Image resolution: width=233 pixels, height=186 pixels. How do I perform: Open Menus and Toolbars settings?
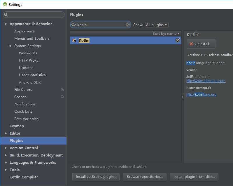click(x=32, y=39)
